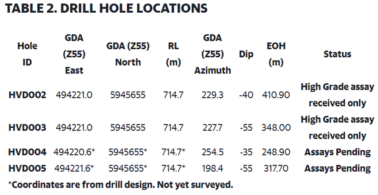This screenshot has width=378, height=195.
Task: Select the HVD002 hole ID cell
Action: tap(27, 95)
